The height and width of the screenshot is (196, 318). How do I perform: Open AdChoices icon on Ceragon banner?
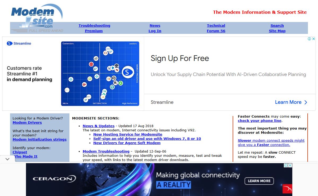point(286,165)
